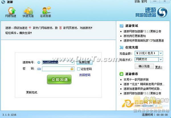This screenshot has width=171, height=118.
Task: Click the 免费注册 button
Action: 85,62
